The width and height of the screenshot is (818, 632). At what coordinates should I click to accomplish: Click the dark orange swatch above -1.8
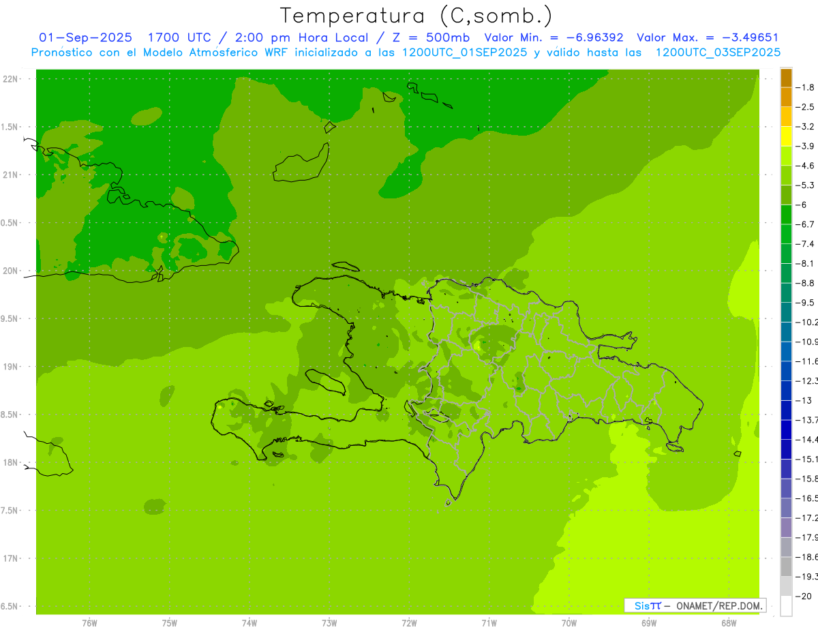click(x=786, y=78)
